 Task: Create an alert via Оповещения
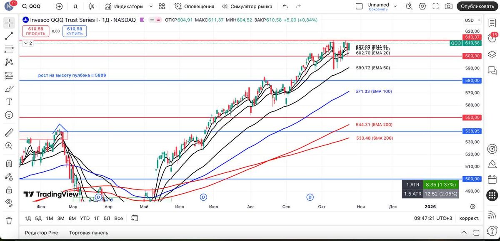click(194, 6)
